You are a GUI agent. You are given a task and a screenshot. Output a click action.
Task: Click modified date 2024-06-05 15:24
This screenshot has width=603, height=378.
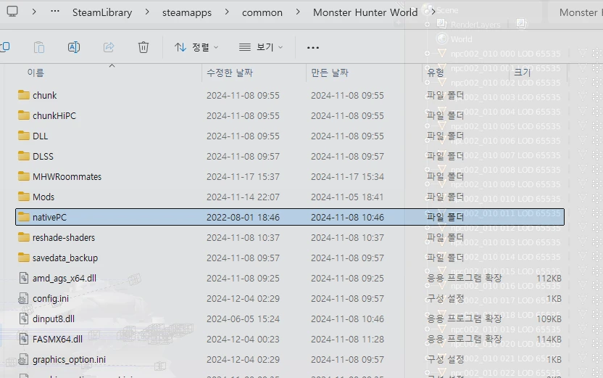coord(243,319)
